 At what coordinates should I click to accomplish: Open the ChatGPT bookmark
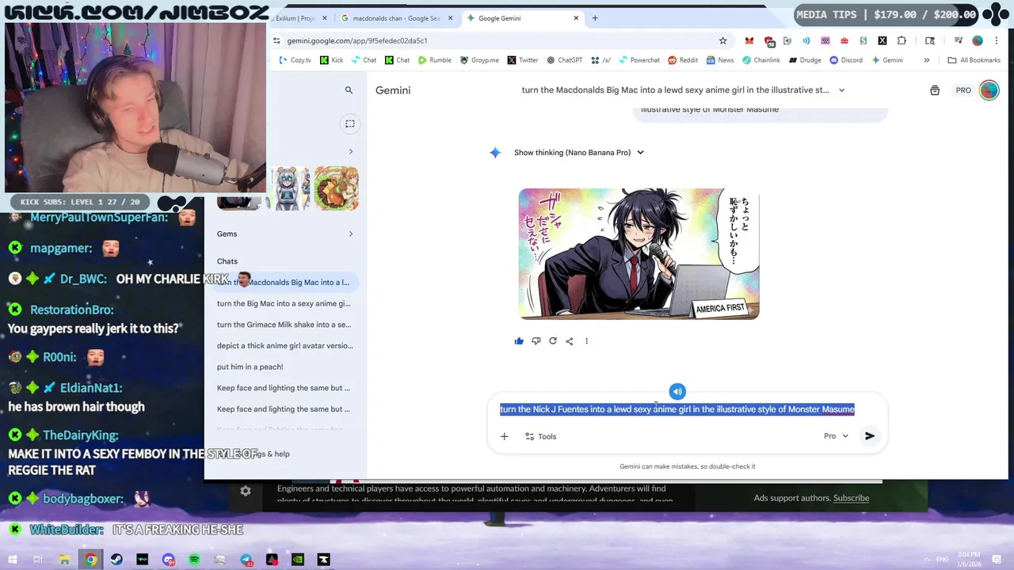pyautogui.click(x=563, y=60)
